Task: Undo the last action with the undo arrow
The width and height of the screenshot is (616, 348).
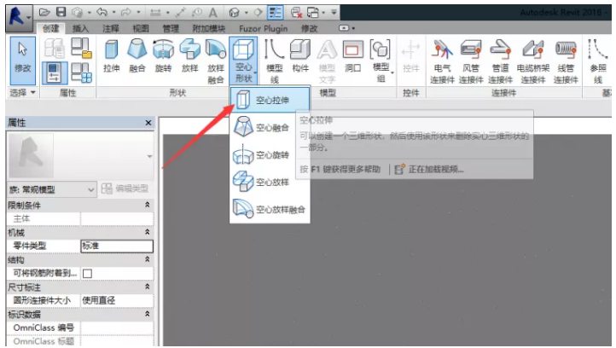Action: (102, 12)
